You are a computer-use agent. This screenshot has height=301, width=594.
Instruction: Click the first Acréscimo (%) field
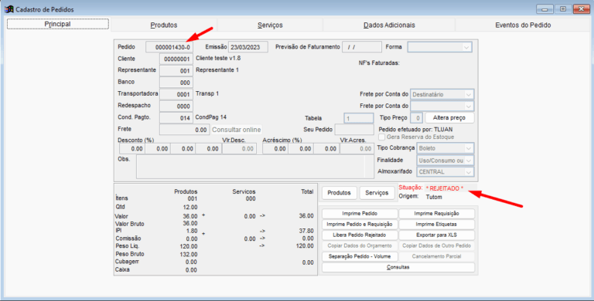pyautogui.click(x=275, y=149)
